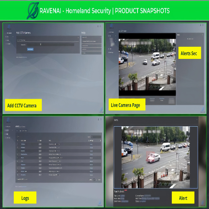Click the blue submit button in Add CCTV Camera form
The width and height of the screenshot is (209, 209).
(30, 49)
